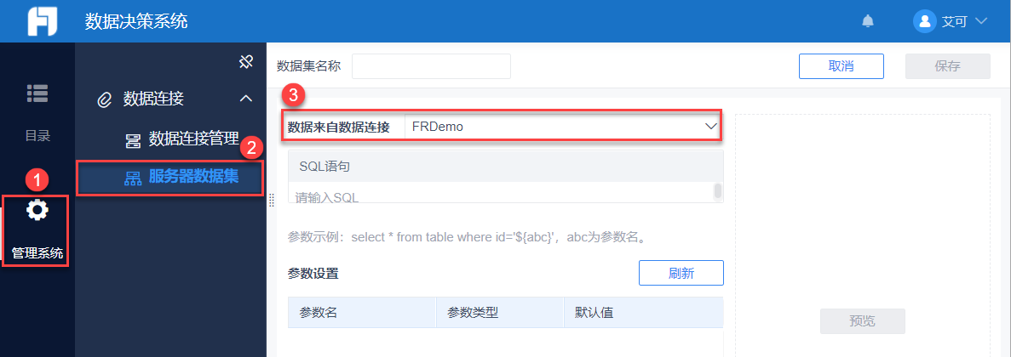The image size is (1011, 357).
Task: Click the 刷新 button
Action: [x=681, y=273]
